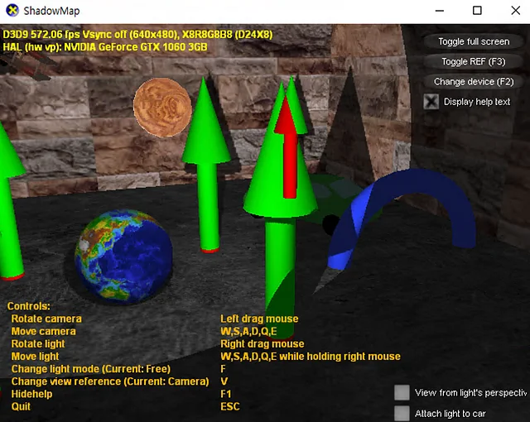530x422 pixels.
Task: Check the Attach light to car box
Action: [x=402, y=413]
